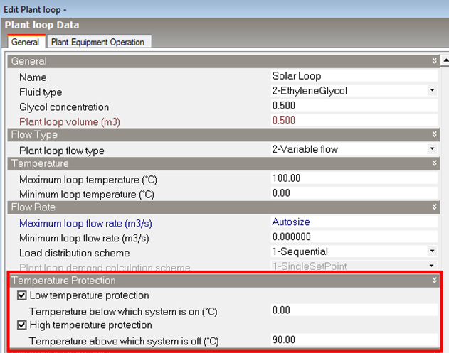Image resolution: width=449 pixels, height=353 pixels.
Task: Collapse the Flow Rate section
Action: (x=434, y=207)
